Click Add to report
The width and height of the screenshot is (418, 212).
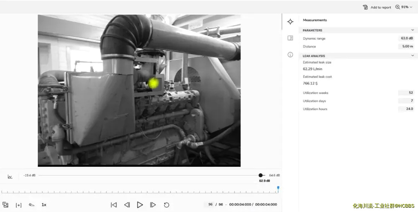point(377,7)
